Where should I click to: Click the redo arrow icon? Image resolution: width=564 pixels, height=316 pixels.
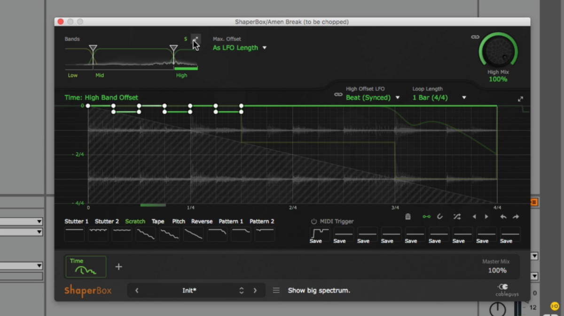tap(516, 217)
